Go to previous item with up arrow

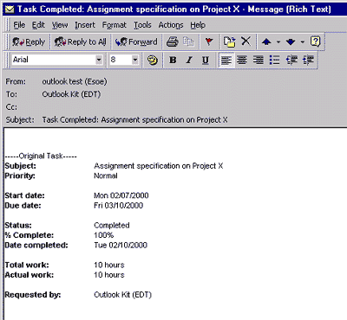(x=266, y=42)
